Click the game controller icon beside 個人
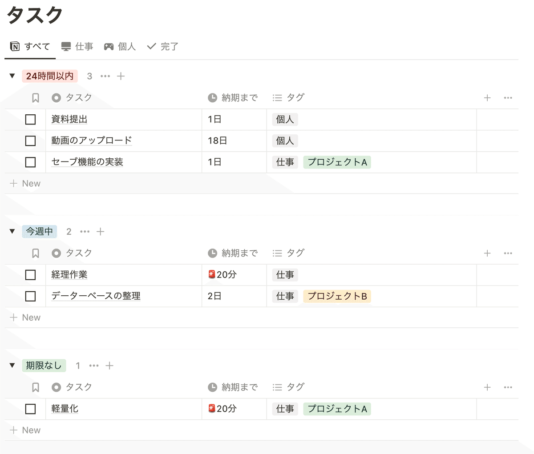Viewport: 534px width, 454px height. coord(109,46)
